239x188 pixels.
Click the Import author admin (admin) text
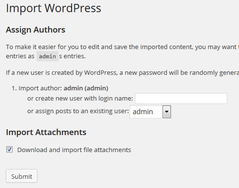click(x=63, y=88)
